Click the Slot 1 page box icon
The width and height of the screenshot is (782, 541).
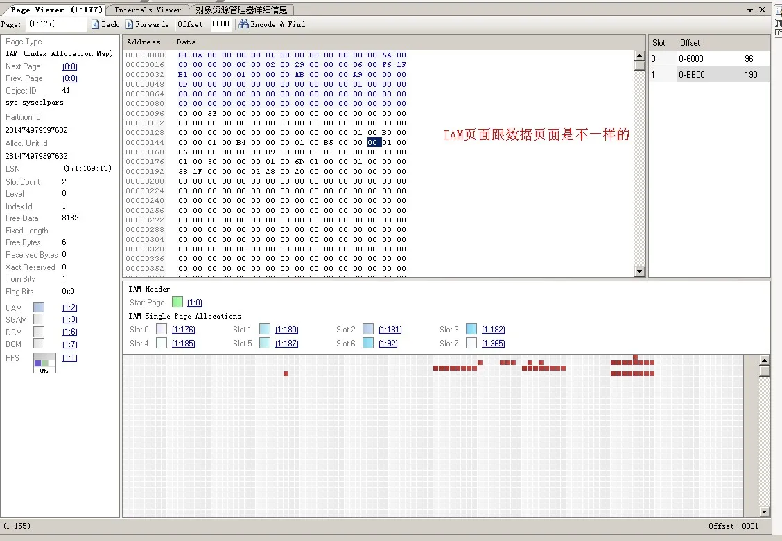coord(265,329)
